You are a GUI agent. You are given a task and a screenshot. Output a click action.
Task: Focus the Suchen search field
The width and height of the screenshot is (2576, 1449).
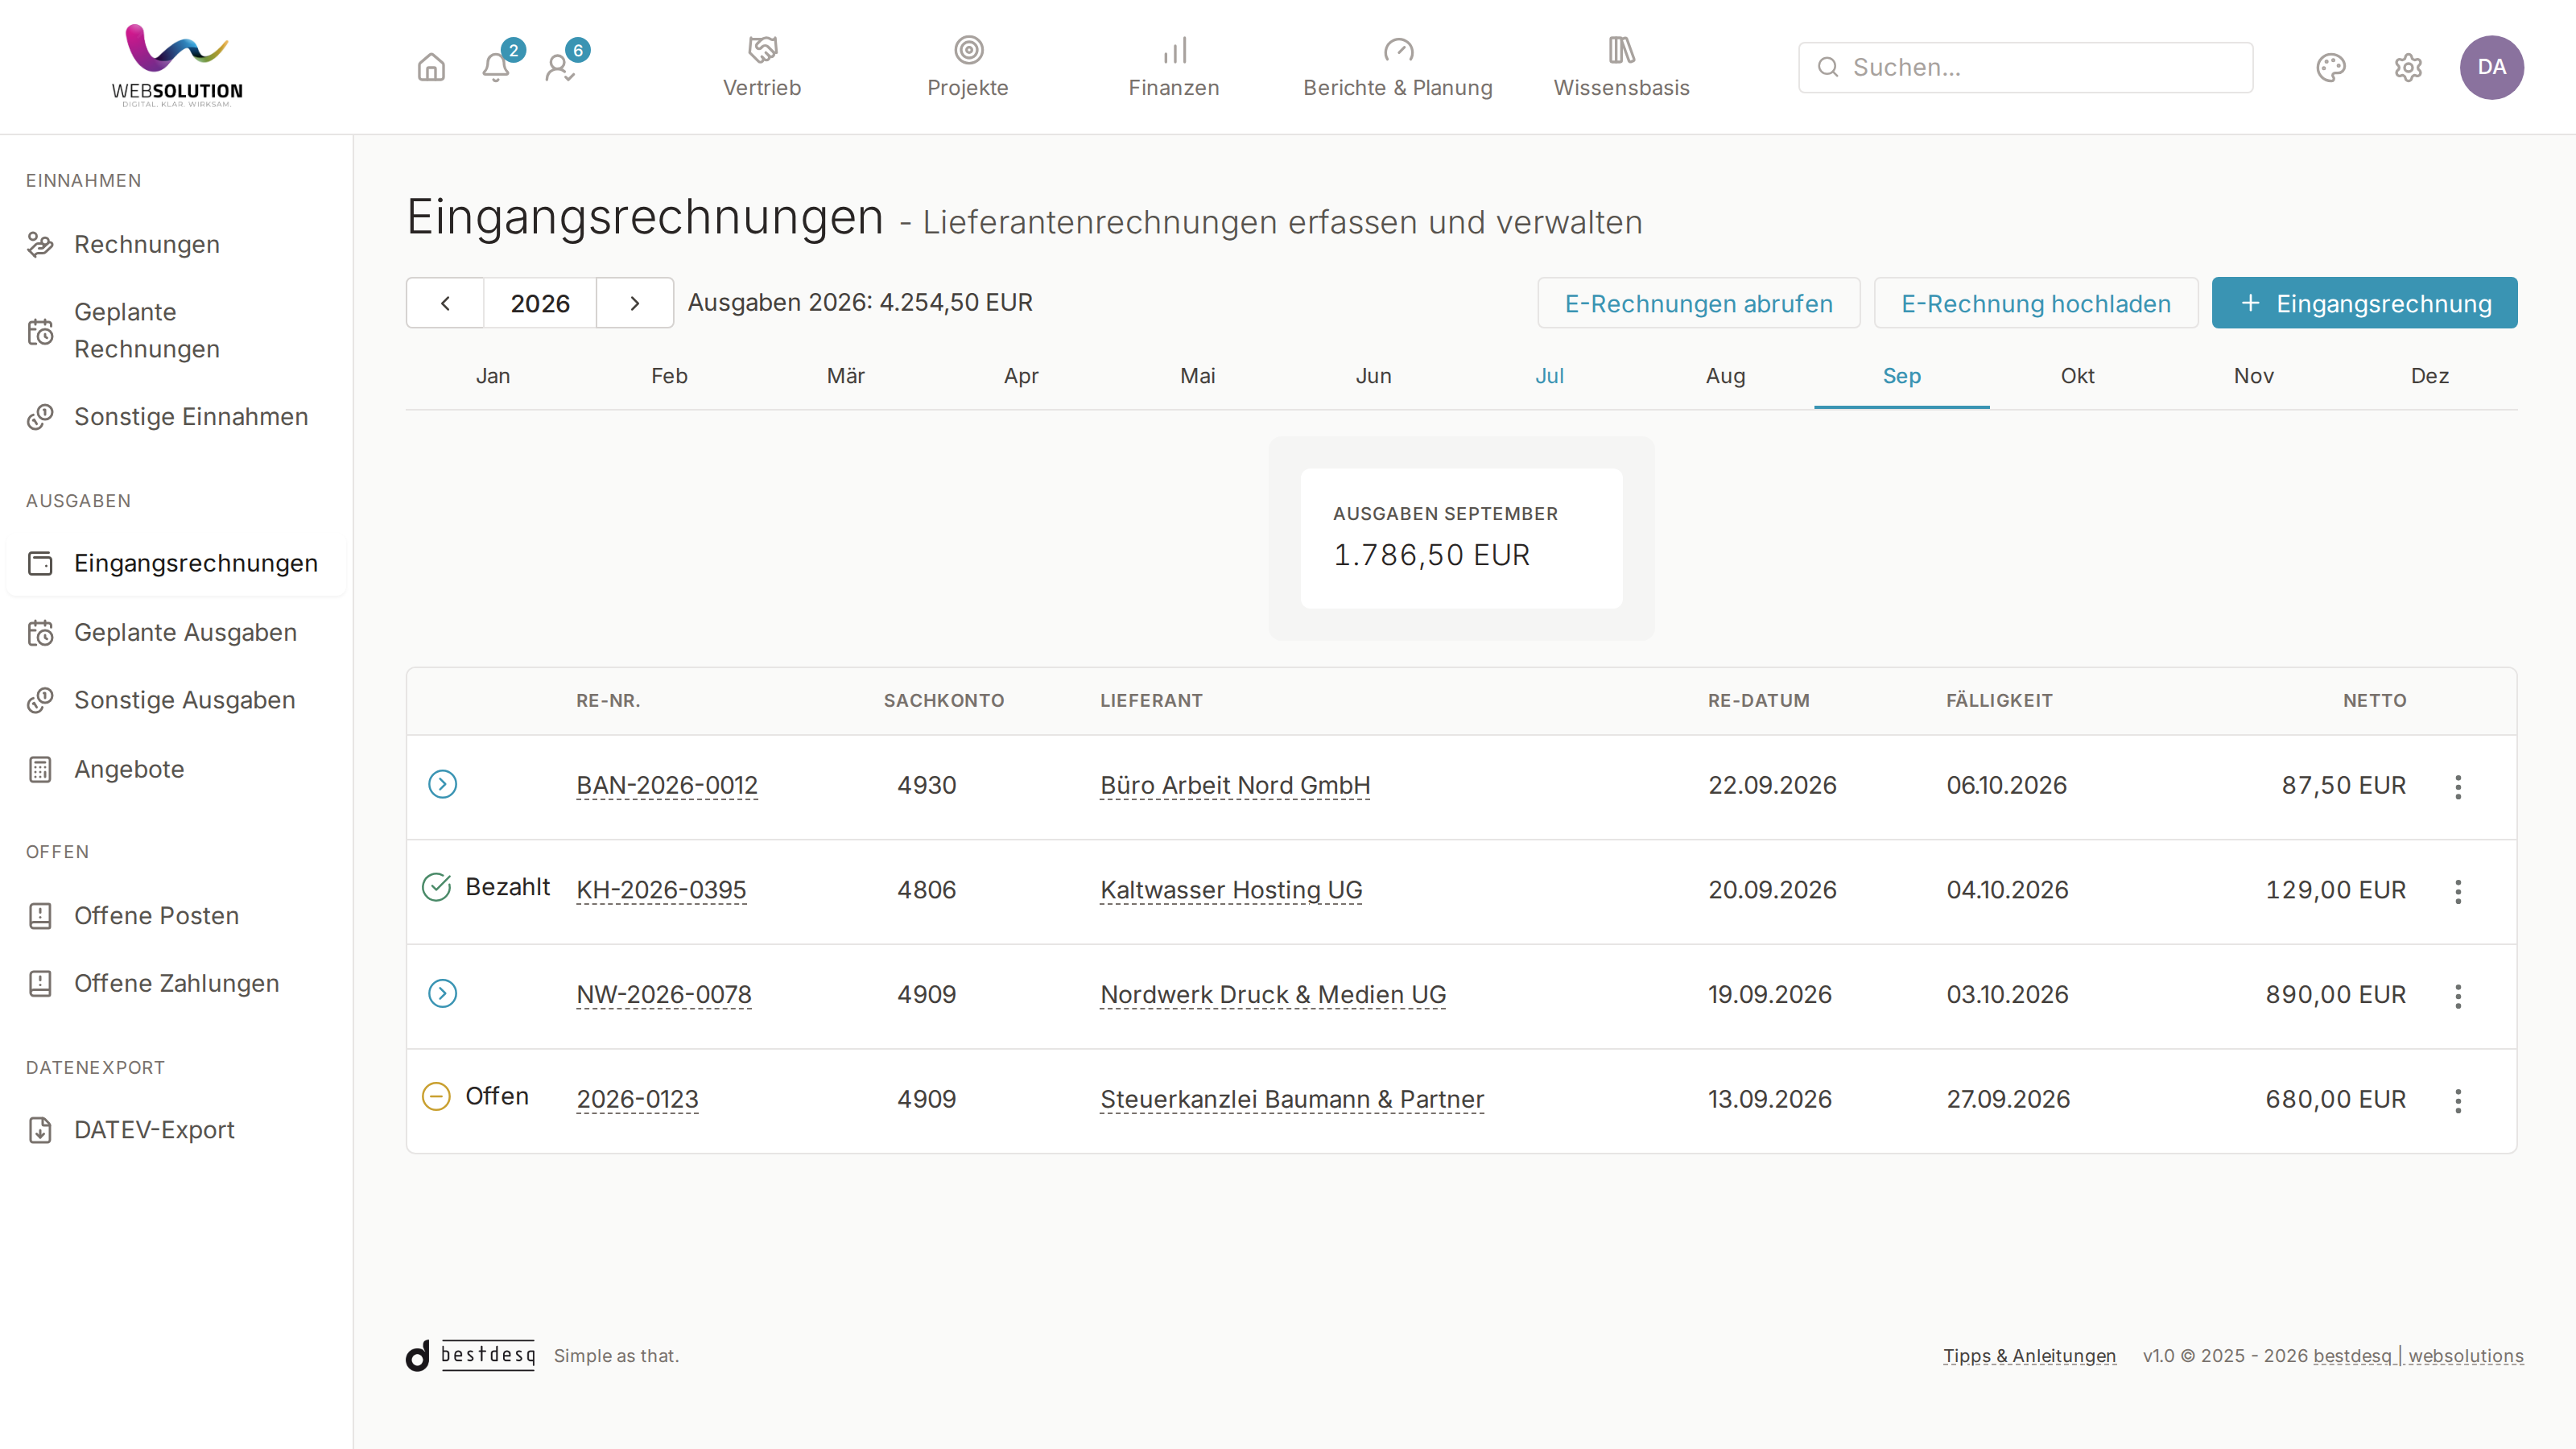pyautogui.click(x=2025, y=67)
